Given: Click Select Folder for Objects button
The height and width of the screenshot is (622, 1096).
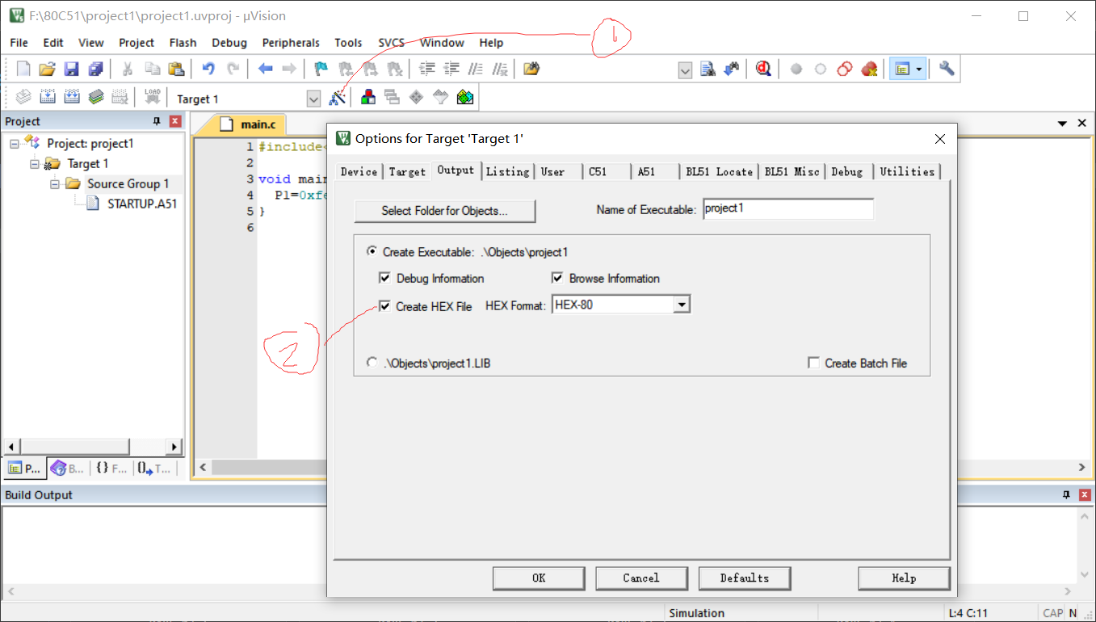Looking at the screenshot, I should [444, 211].
